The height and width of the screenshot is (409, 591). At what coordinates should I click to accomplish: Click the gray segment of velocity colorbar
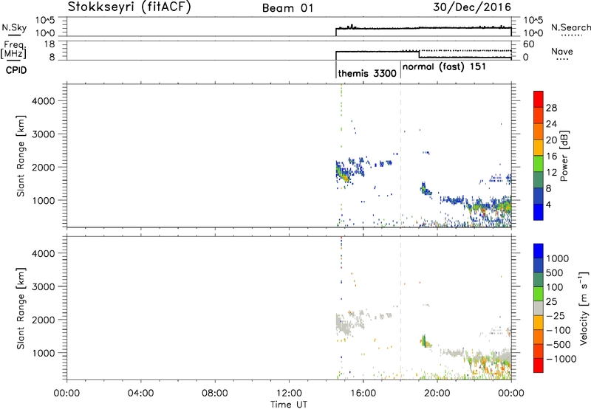tap(539, 309)
